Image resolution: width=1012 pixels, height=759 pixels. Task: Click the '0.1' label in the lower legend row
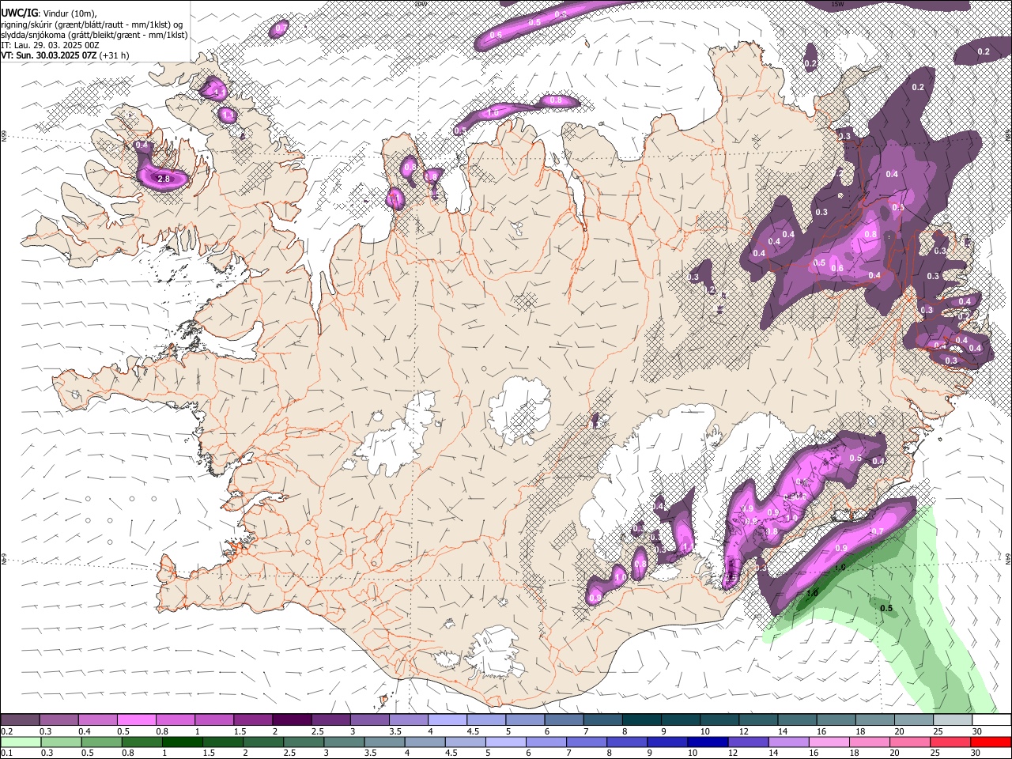(7, 753)
